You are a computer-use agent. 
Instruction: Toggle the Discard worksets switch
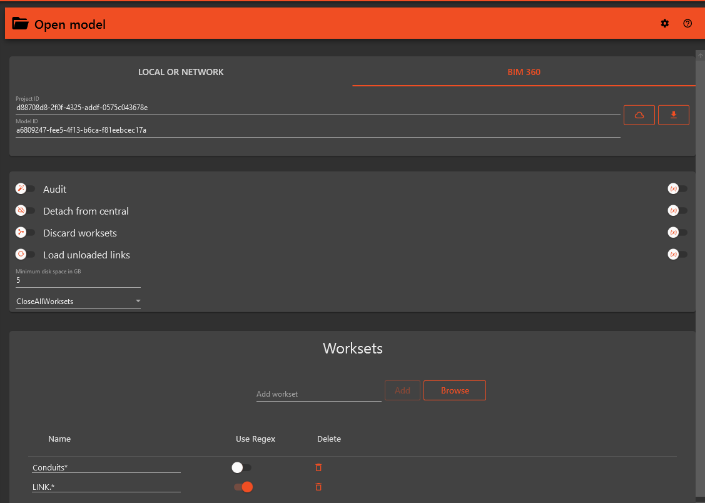pyautogui.click(x=26, y=233)
